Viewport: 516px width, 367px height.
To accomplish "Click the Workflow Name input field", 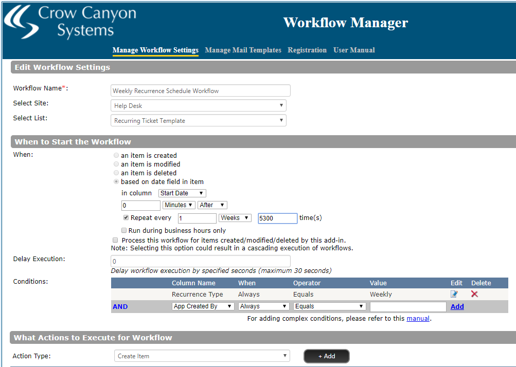I will pos(201,90).
